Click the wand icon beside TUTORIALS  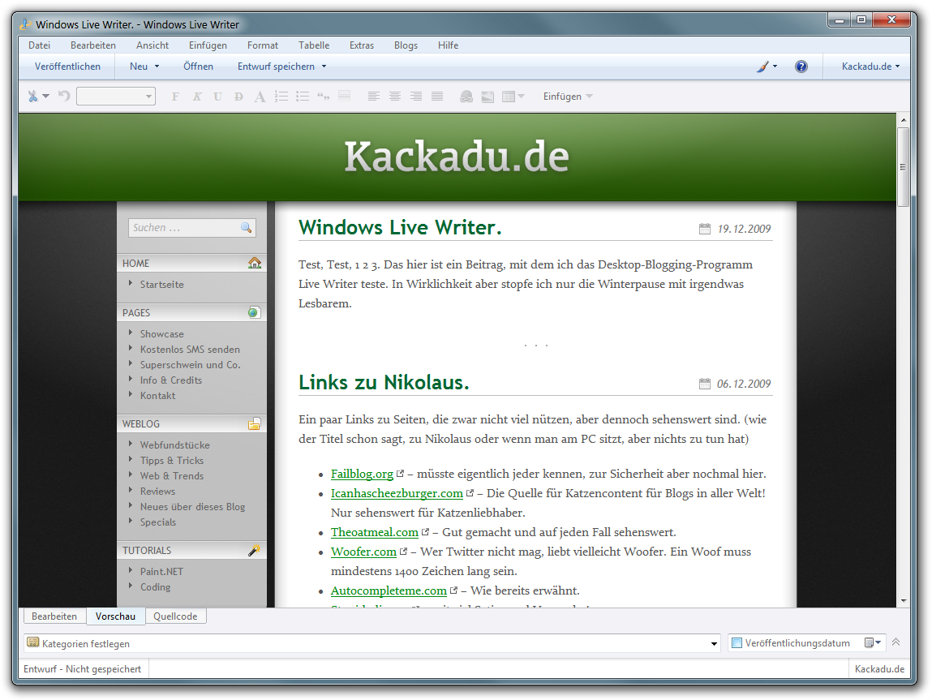coord(255,550)
